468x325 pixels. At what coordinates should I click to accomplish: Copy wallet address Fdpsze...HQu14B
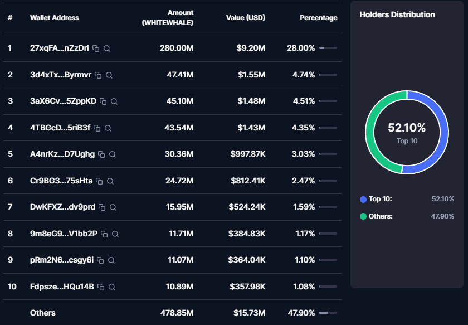tap(101, 287)
